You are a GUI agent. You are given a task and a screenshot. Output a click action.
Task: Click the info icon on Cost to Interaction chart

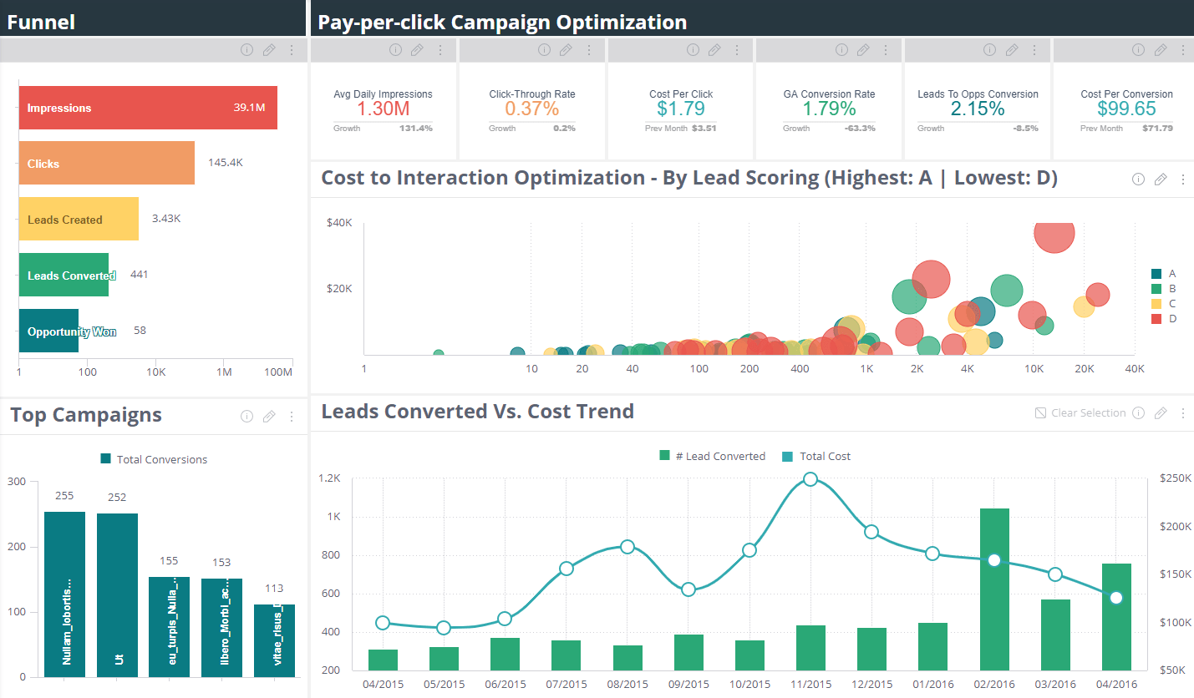1138,179
